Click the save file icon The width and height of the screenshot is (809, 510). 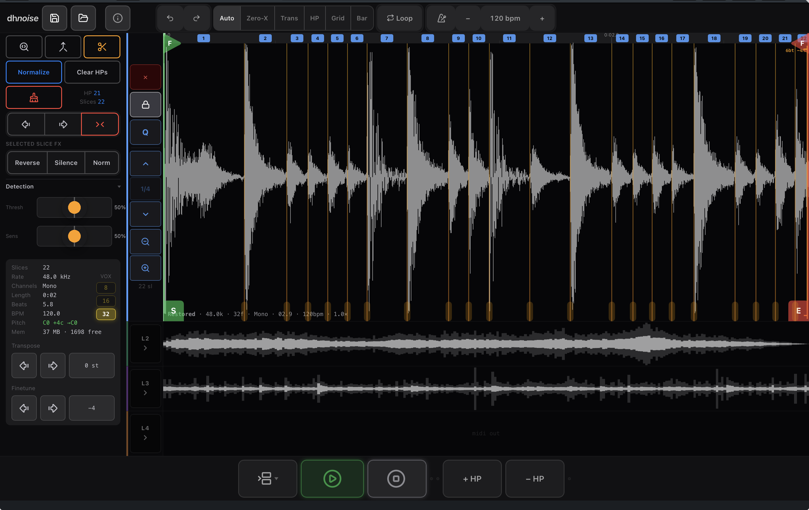pyautogui.click(x=54, y=18)
